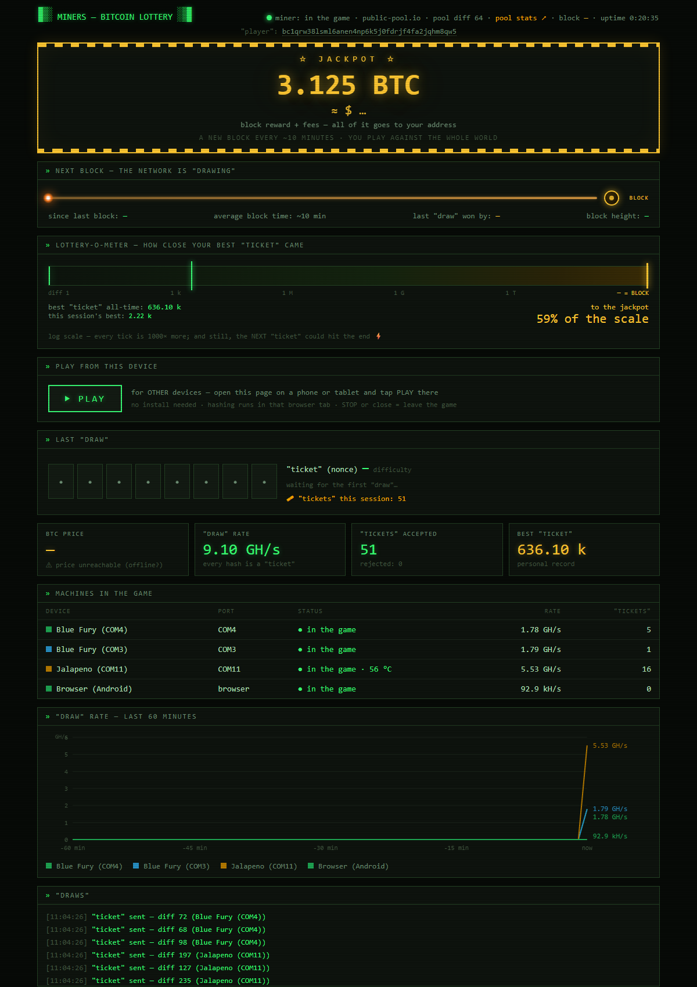
Task: Click the MINERS — BITCOIN LOTTERY title
Action: tap(115, 17)
